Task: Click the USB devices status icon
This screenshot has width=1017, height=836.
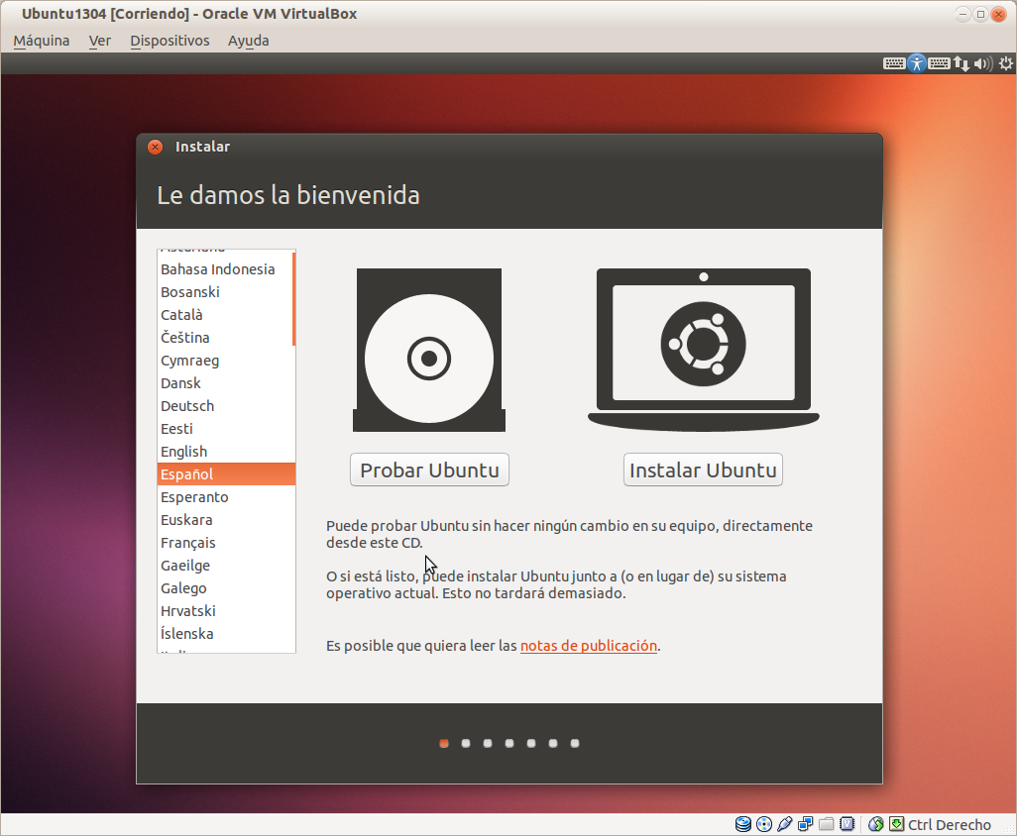Action: pos(785,824)
